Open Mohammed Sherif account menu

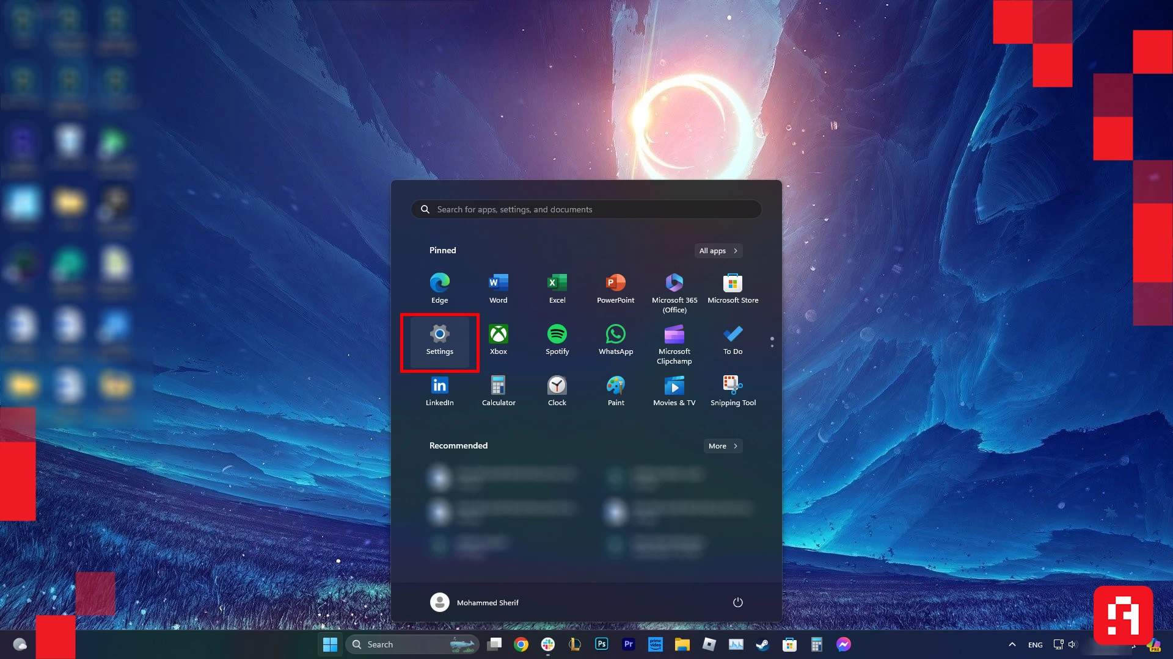click(475, 602)
